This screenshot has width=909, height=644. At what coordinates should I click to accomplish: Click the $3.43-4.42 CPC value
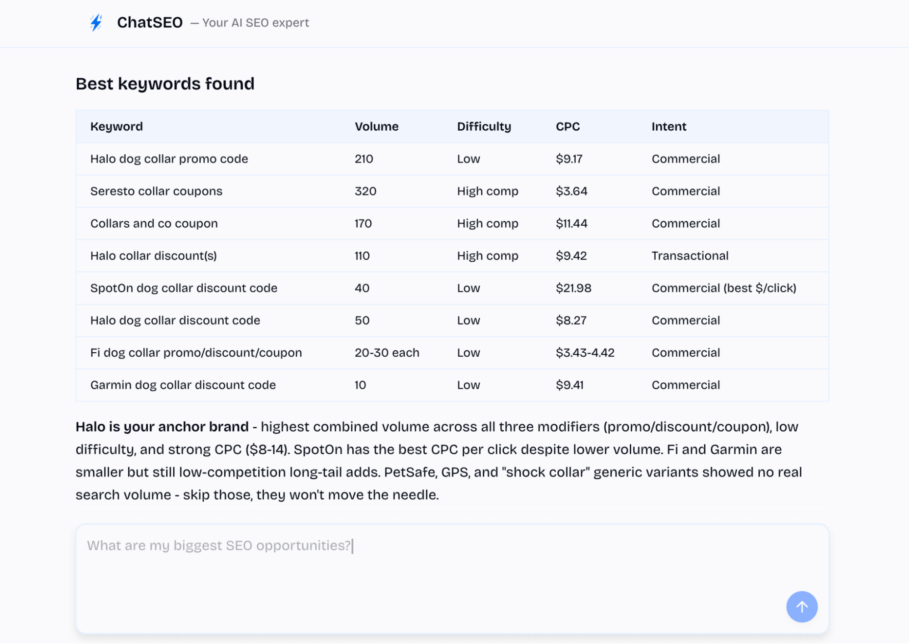pos(585,353)
